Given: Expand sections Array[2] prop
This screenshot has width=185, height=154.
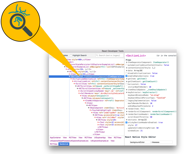Looking at the screenshot, I should pyautogui.click(x=127, y=120).
